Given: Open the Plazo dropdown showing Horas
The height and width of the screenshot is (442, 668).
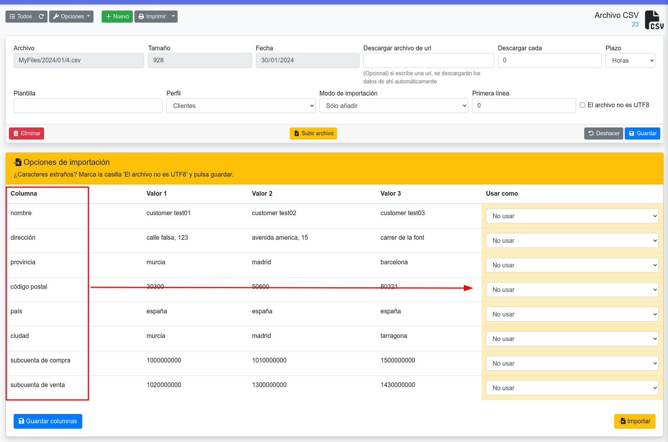Looking at the screenshot, I should [630, 60].
